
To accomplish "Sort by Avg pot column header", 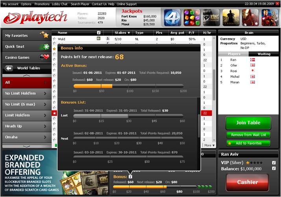I will (x=177, y=33).
